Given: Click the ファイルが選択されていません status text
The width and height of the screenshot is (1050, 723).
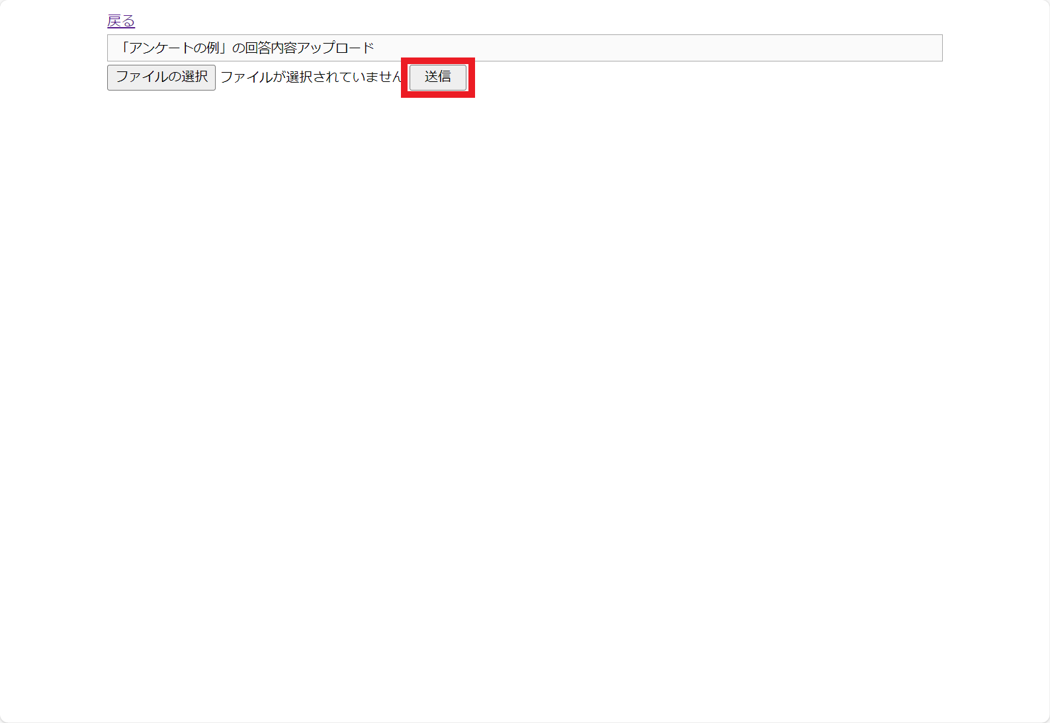Looking at the screenshot, I should pos(311,77).
